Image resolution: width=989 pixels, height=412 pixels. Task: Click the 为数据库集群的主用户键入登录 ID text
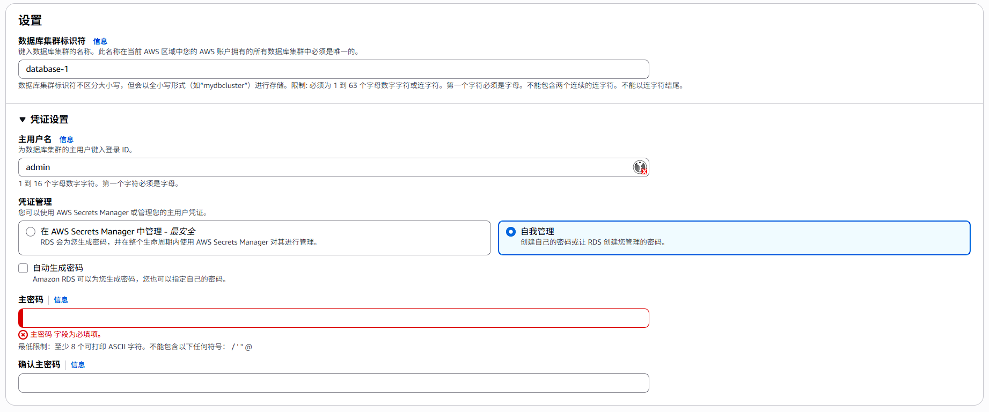click(76, 150)
